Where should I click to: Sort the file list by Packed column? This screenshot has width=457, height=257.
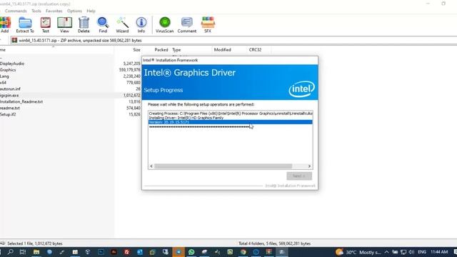point(161,50)
